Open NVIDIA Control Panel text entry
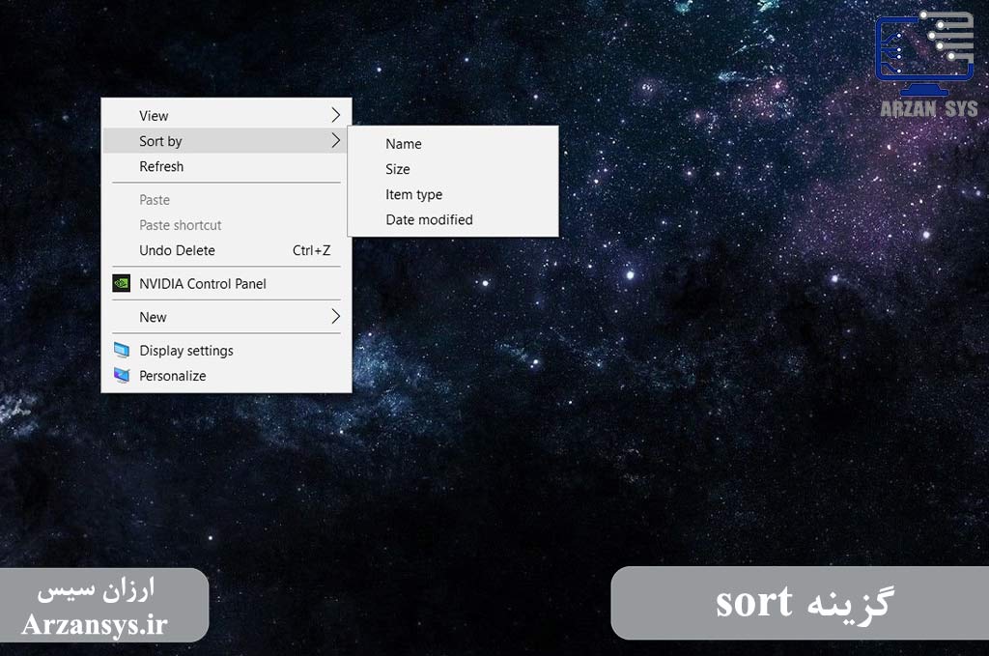Image resolution: width=989 pixels, height=656 pixels. [x=203, y=284]
